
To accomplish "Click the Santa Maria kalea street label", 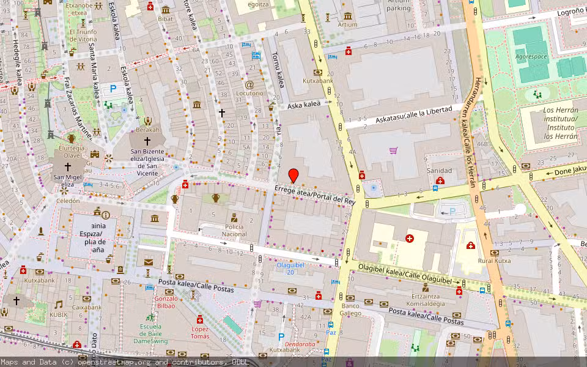I will click(94, 70).
